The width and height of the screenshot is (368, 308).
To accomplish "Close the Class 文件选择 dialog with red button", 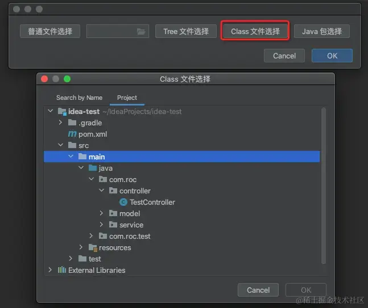I will (44, 79).
